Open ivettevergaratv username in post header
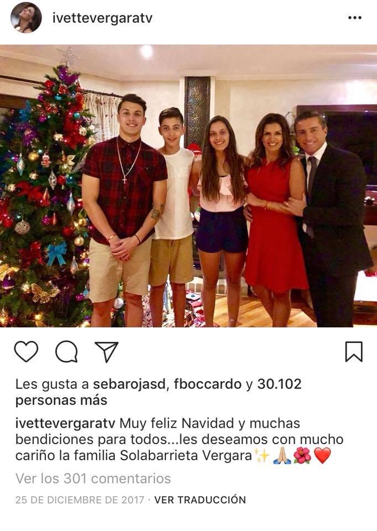Screen dimensions: 377x531 [x=102, y=18]
